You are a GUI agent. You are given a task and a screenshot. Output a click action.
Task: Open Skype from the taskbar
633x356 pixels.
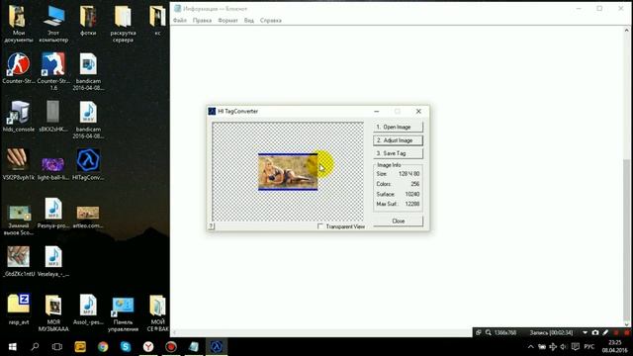pos(126,347)
